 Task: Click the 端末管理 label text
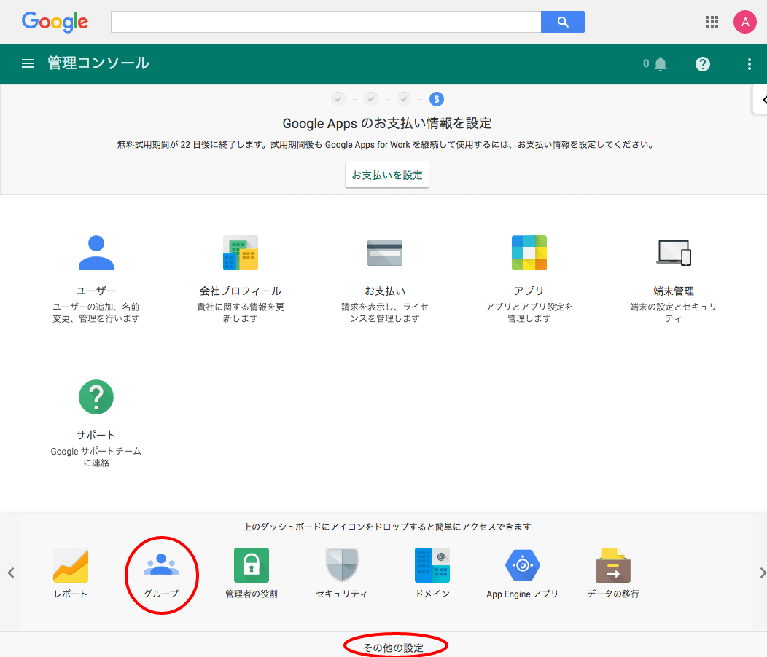674,291
